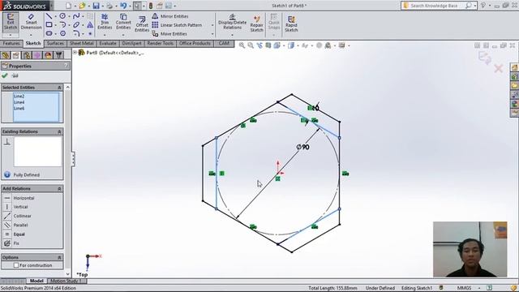Click the Save icon in the title toolbar

(96, 6)
